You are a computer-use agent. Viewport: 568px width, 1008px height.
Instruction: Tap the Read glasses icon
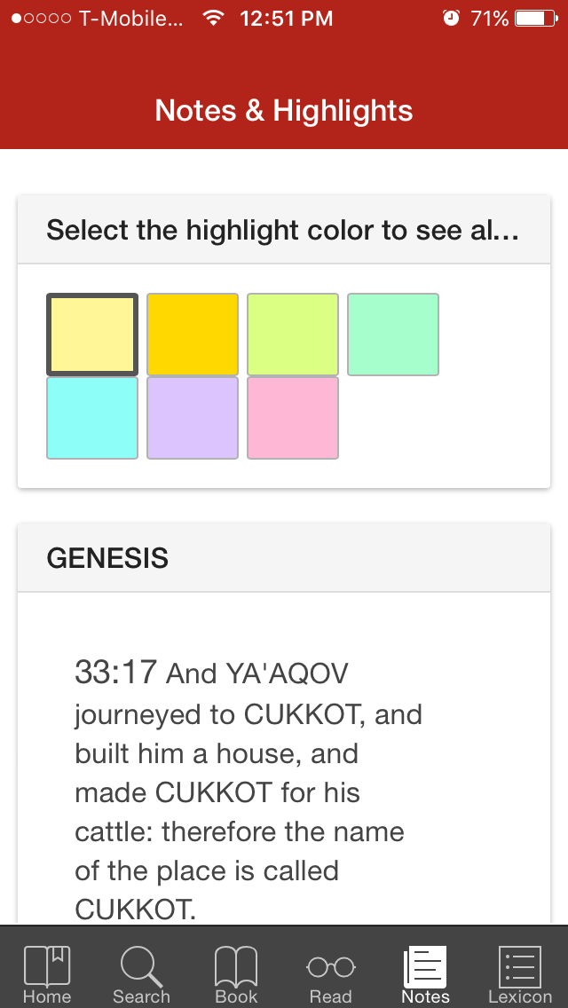(331, 967)
